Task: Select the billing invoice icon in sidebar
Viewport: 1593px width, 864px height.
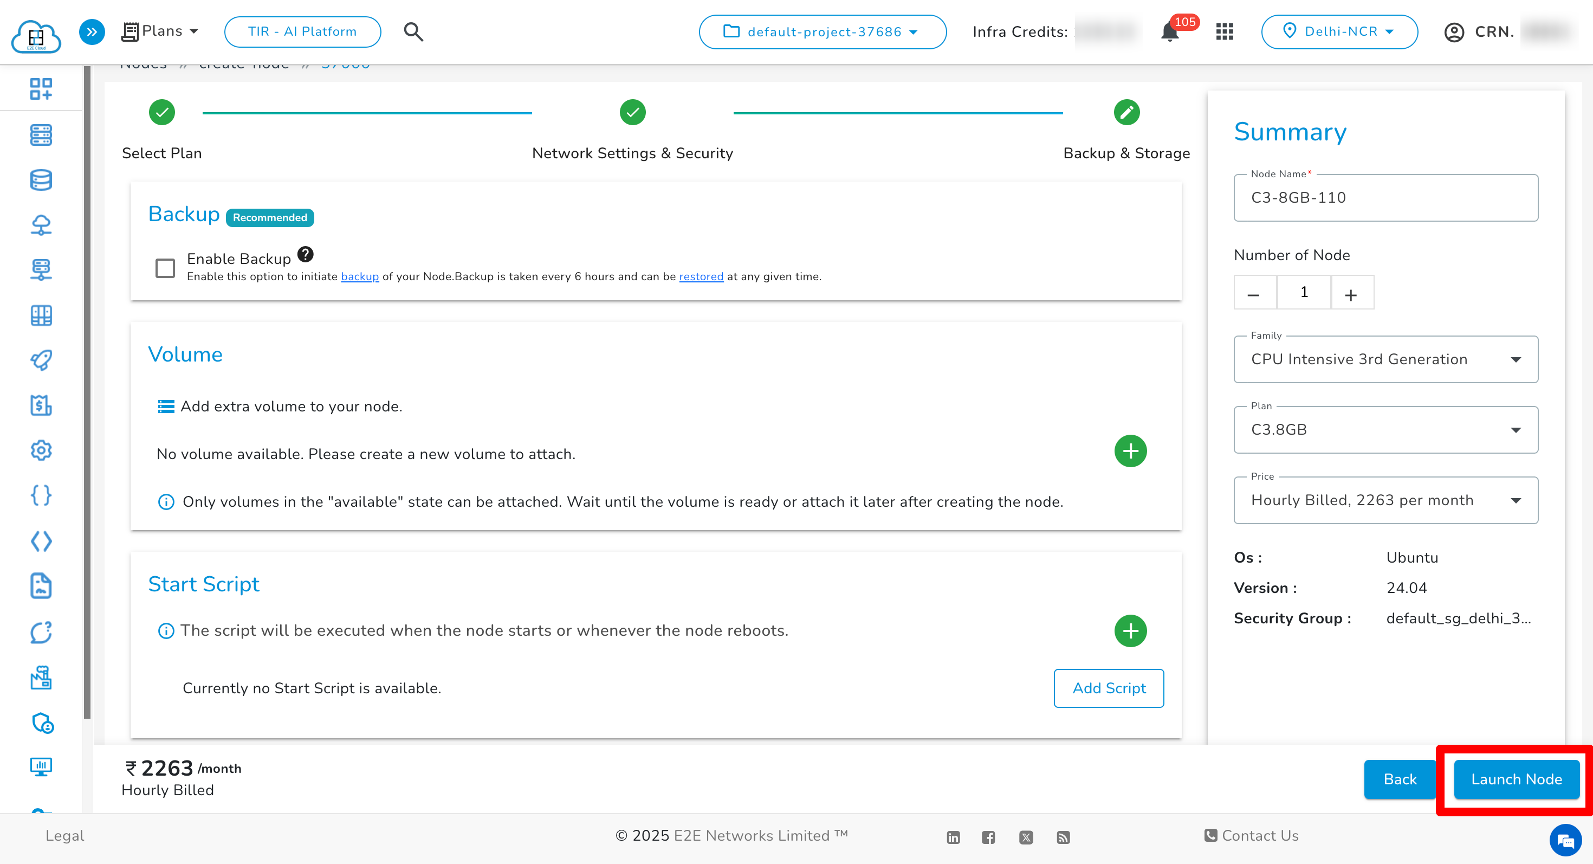Action: click(x=40, y=406)
